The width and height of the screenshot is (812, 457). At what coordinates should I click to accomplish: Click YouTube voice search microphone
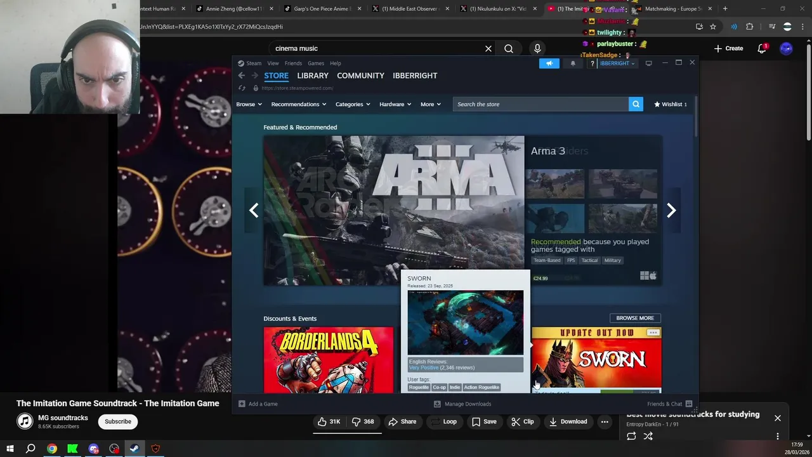point(537,48)
